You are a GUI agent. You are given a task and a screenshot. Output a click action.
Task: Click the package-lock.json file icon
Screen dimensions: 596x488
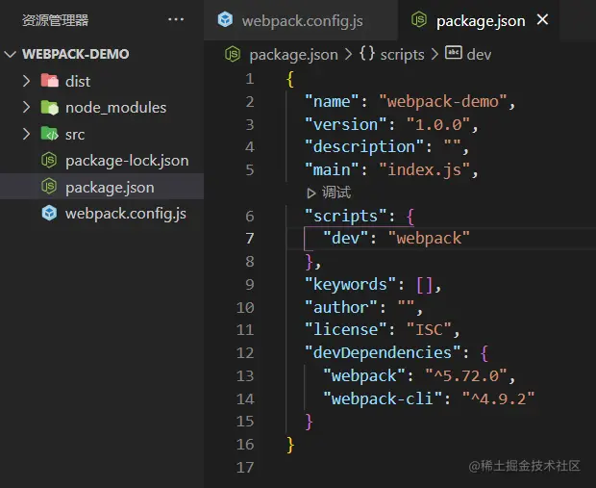(49, 160)
